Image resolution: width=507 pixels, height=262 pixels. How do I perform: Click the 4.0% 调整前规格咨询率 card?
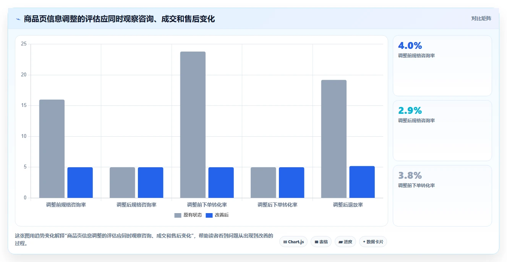(442, 66)
